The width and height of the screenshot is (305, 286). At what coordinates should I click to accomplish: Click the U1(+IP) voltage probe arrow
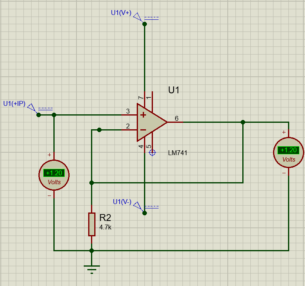point(32,108)
